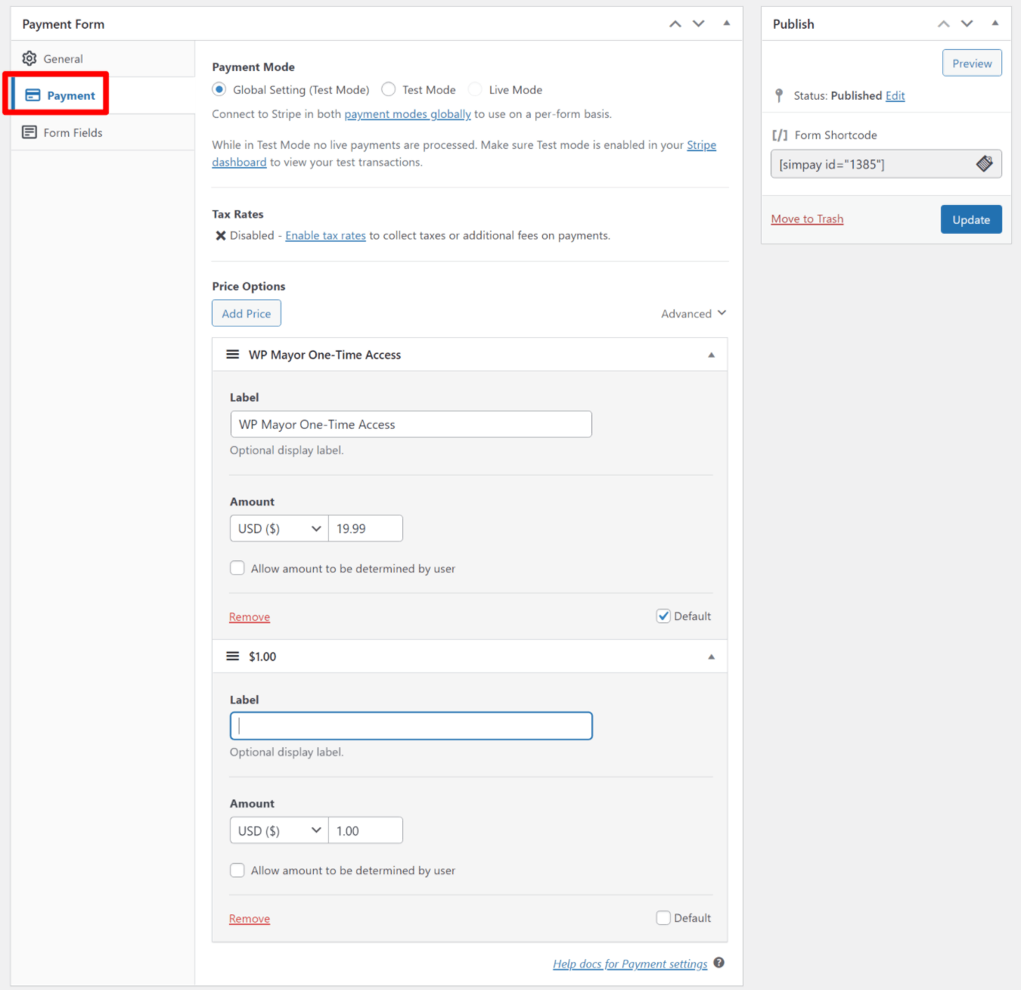Click the 19.99 amount field

[x=365, y=529]
